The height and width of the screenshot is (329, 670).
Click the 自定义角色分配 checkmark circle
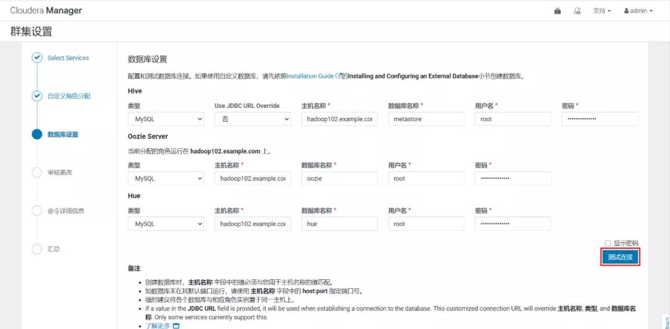tap(37, 96)
